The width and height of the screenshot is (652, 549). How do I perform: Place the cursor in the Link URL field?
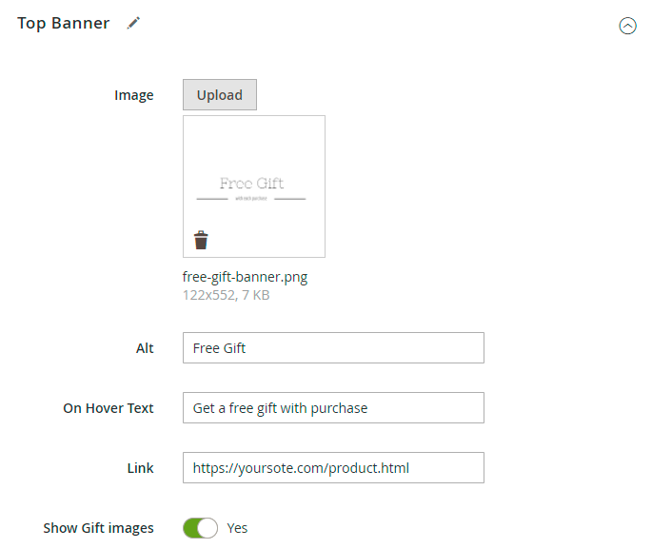coord(333,468)
